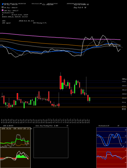Click the 1040.22 price level label
127x168 pixels.
coord(124,94)
